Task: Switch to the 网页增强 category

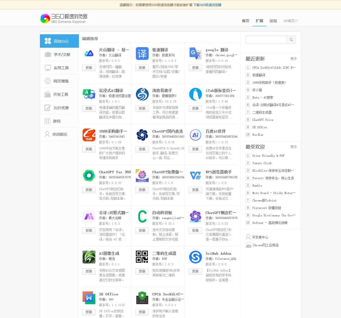Action: pyautogui.click(x=59, y=81)
